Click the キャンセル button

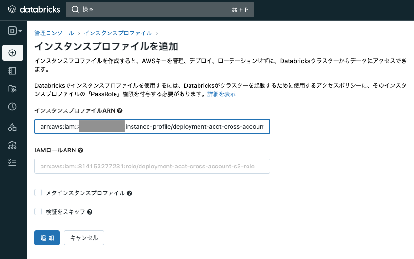coord(84,238)
